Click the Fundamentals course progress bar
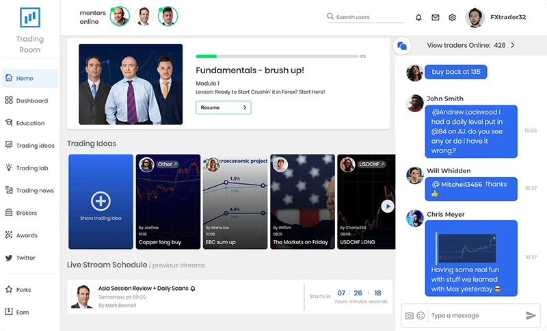The image size is (547, 331). [276, 56]
